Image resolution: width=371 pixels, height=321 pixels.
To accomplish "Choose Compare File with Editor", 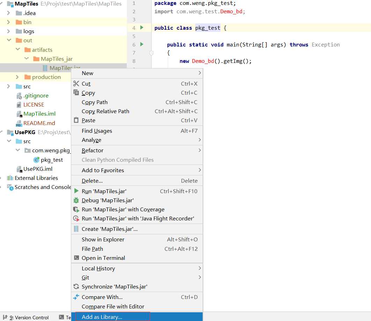I will [x=137, y=307].
